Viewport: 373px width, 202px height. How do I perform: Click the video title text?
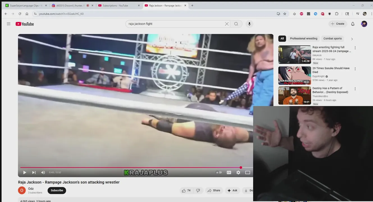click(69, 182)
